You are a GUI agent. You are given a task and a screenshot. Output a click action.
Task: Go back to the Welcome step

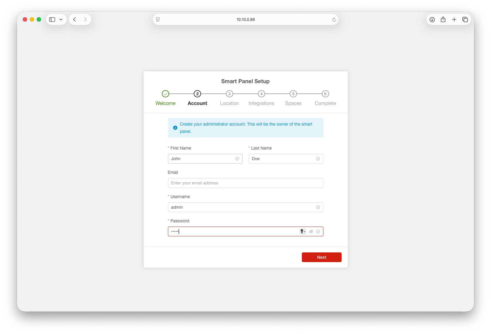[x=165, y=103]
